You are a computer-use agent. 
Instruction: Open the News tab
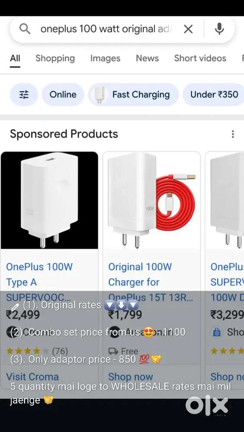pyautogui.click(x=147, y=58)
